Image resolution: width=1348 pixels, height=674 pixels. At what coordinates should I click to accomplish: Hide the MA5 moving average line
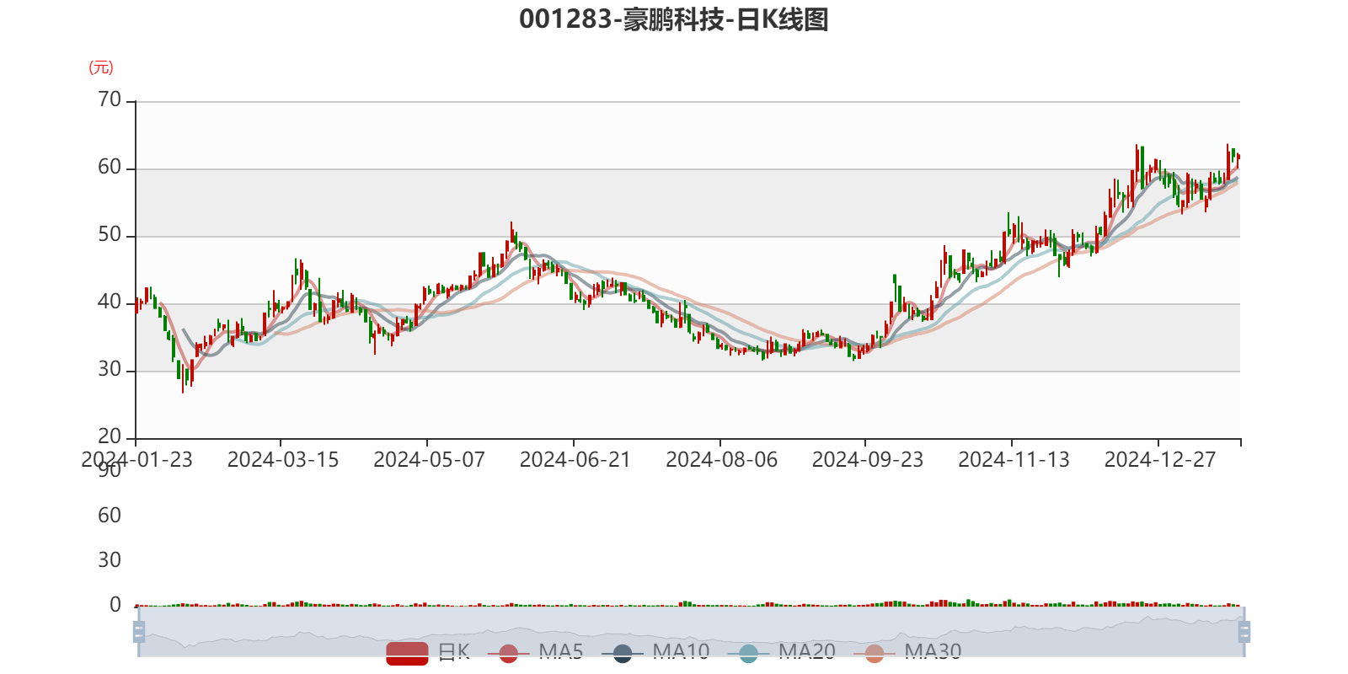pos(535,652)
